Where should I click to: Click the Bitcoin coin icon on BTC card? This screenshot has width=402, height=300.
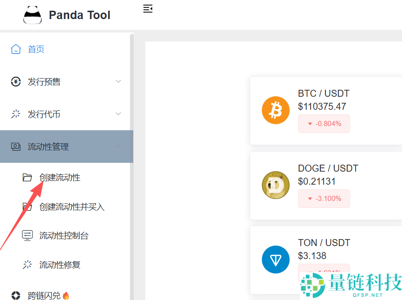click(276, 111)
